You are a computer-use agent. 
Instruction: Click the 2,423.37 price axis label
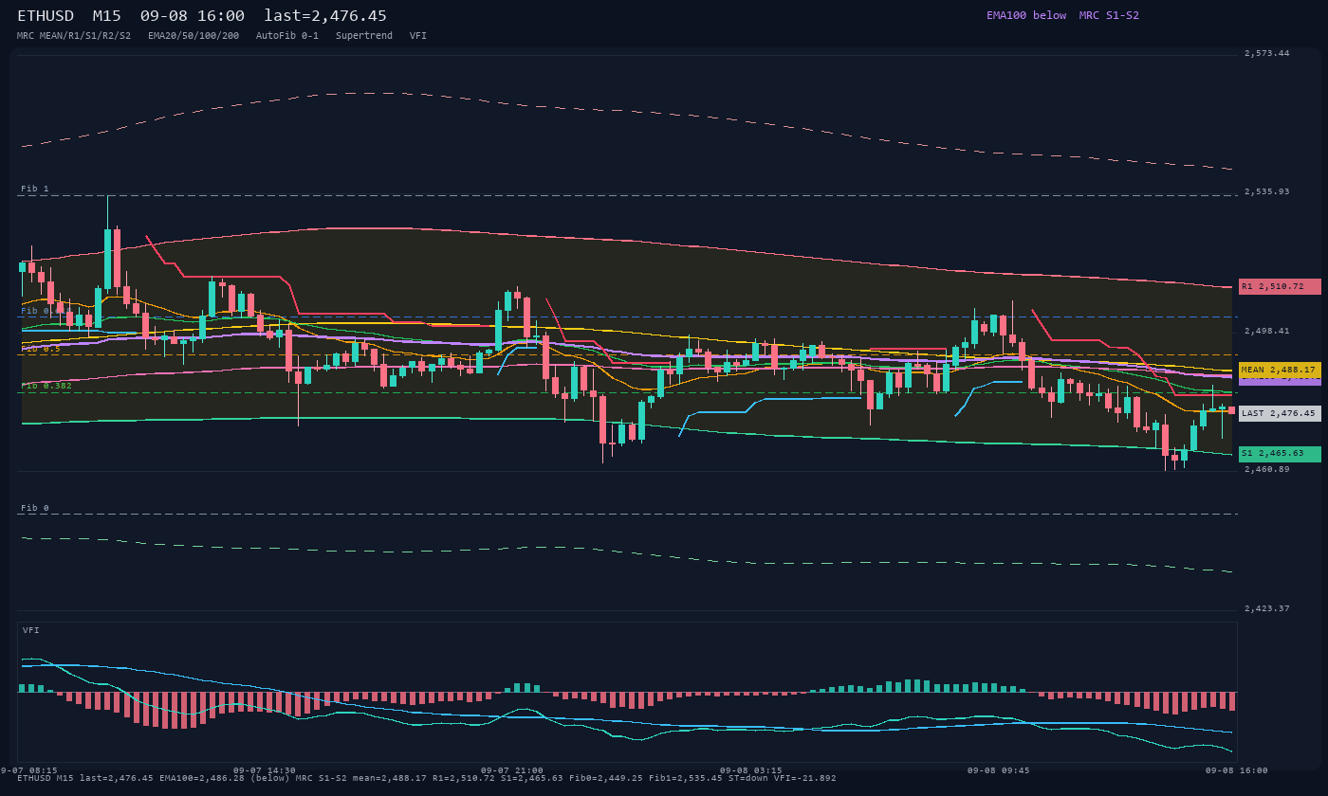[1267, 608]
